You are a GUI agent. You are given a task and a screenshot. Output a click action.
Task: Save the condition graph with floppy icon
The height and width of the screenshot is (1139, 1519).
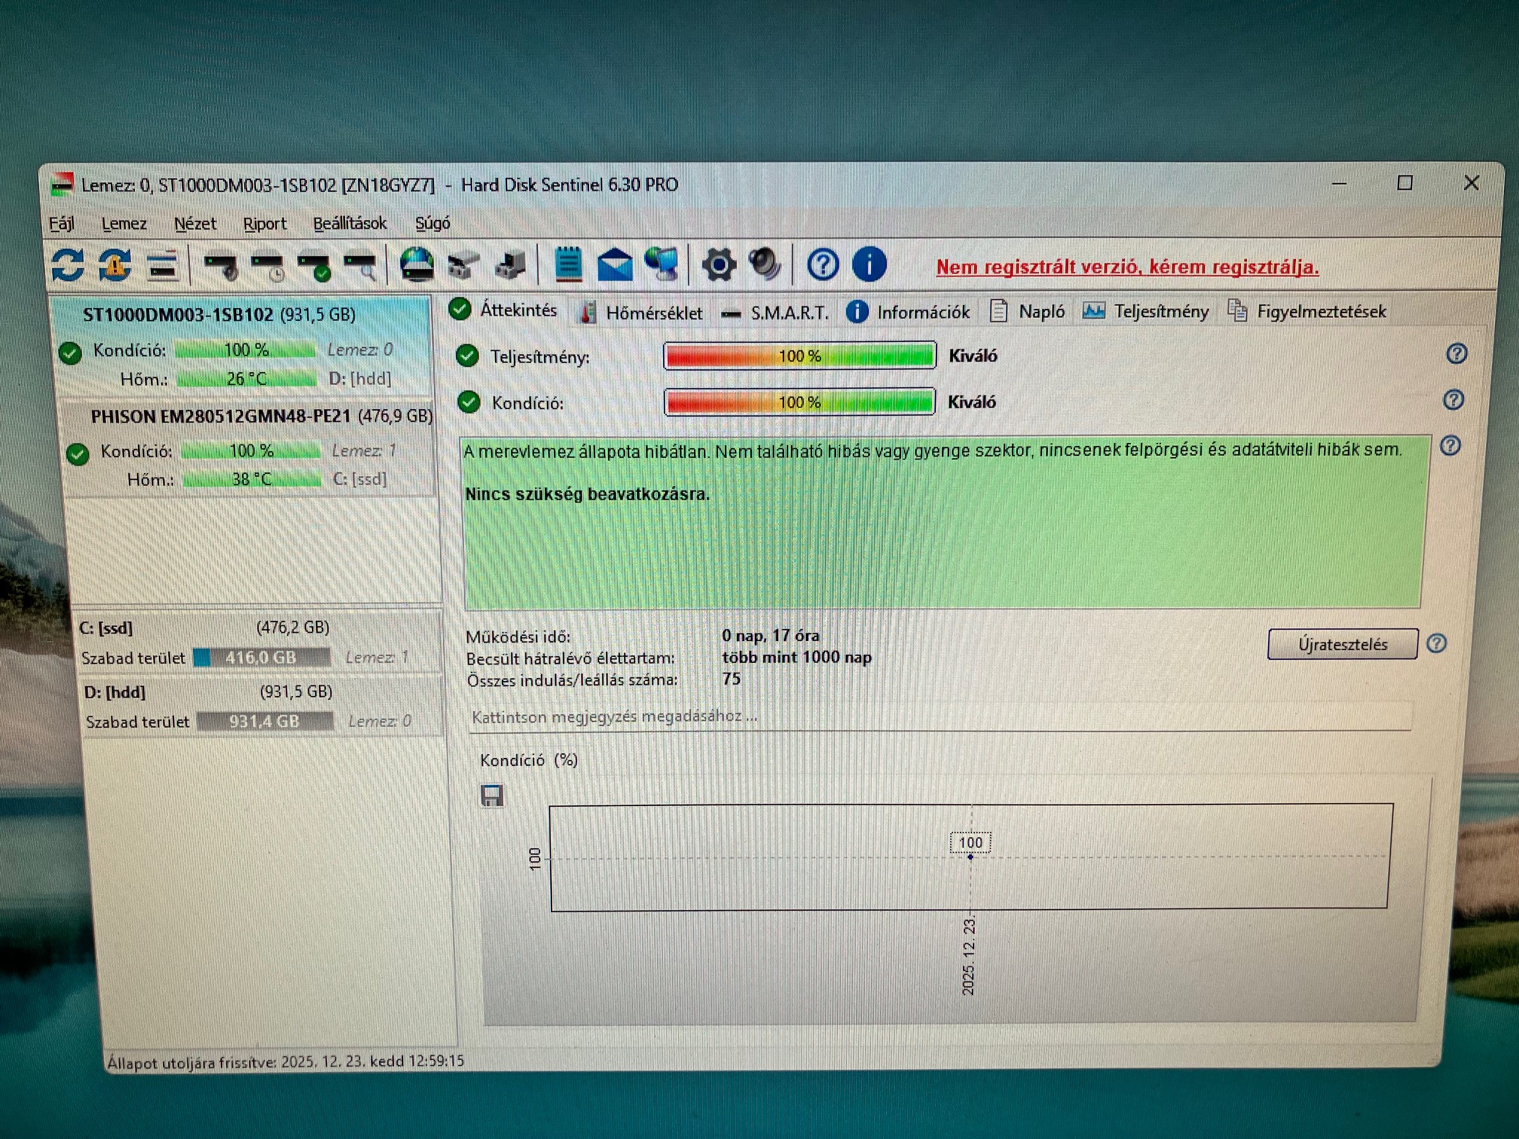click(x=492, y=795)
